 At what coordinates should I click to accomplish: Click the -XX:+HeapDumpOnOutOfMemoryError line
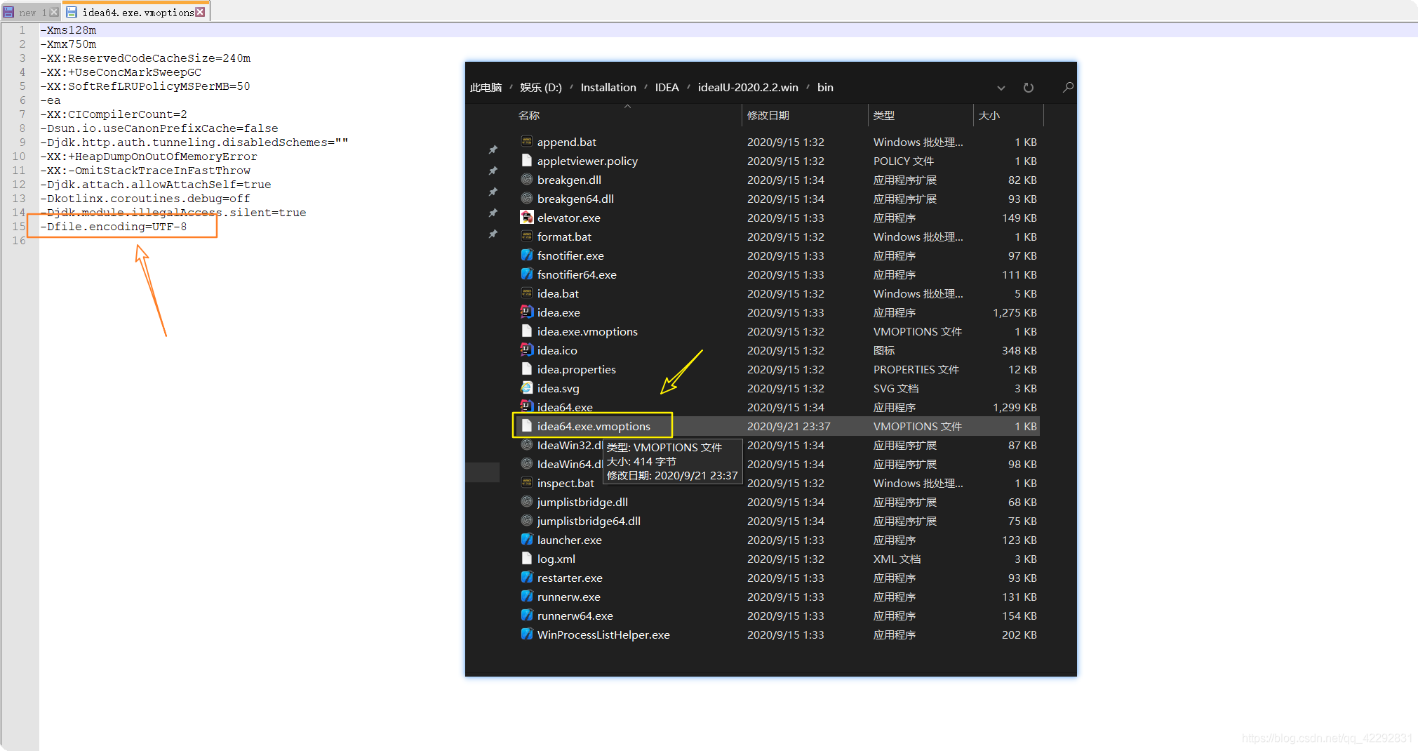click(149, 157)
